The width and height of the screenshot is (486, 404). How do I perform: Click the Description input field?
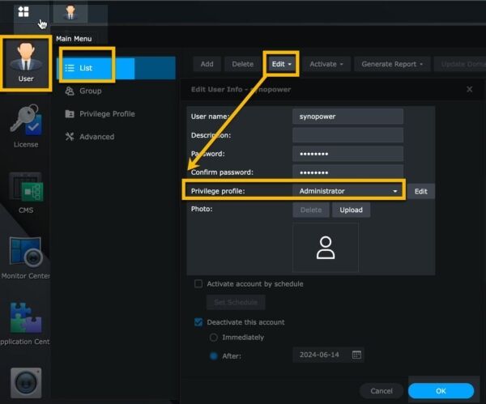(347, 135)
